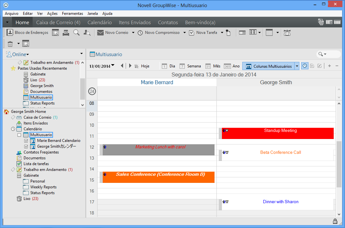The width and height of the screenshot is (345, 228).
Task: Open folder list options dropdown arrow
Action: point(81,54)
